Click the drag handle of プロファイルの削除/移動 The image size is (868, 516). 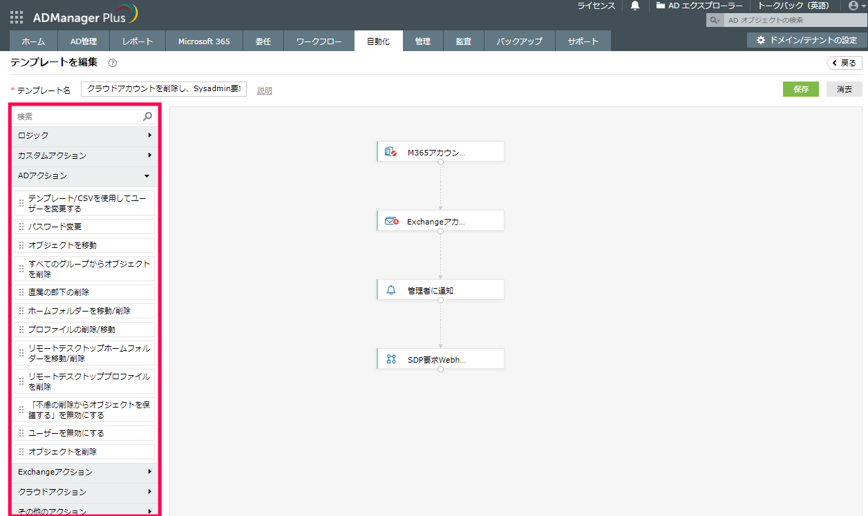(21, 329)
